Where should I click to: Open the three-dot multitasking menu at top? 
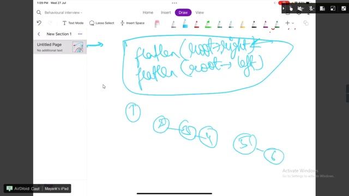point(174,3)
